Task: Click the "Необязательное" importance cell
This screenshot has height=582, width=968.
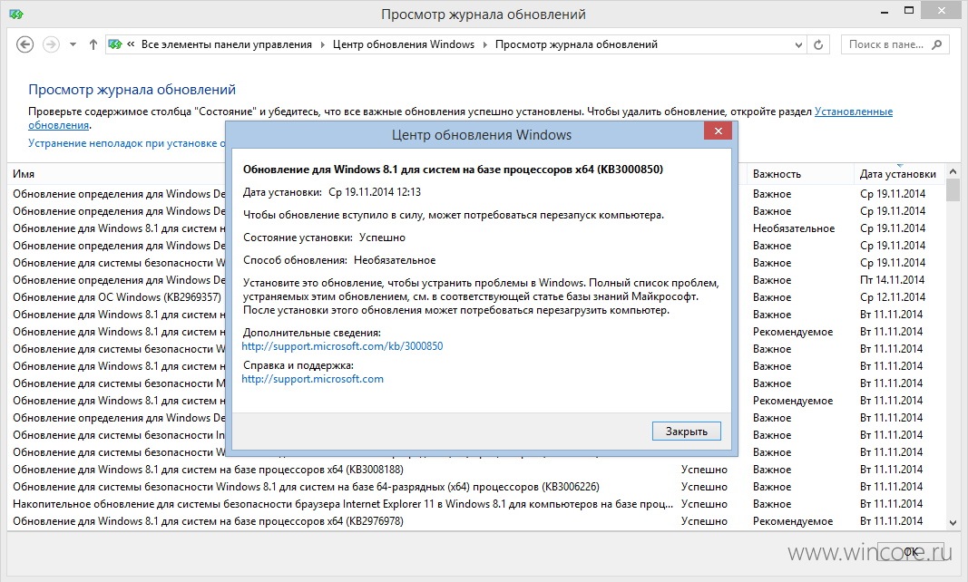Action: click(x=793, y=228)
